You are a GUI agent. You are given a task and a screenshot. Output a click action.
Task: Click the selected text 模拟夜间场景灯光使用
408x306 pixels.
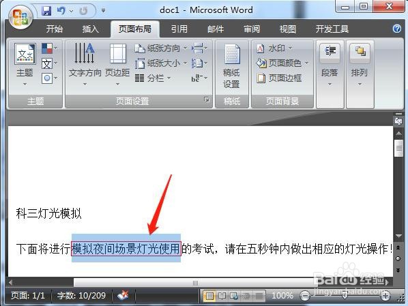point(126,249)
